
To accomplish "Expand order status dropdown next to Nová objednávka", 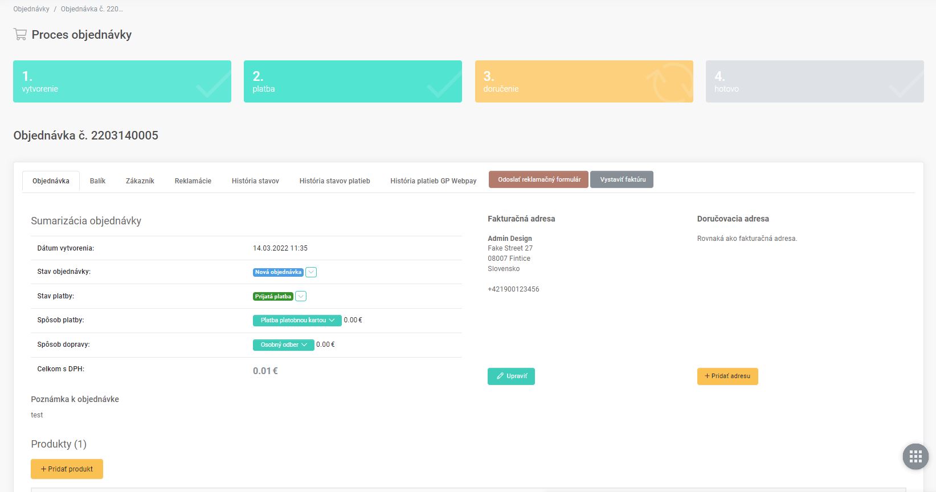I will (x=311, y=272).
